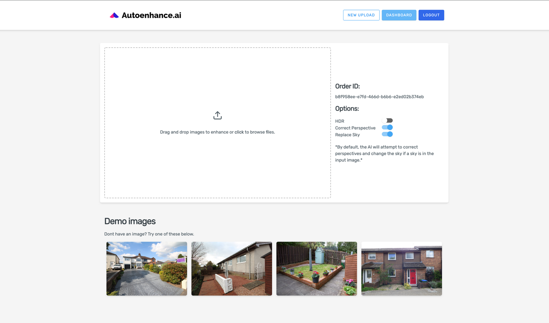Image resolution: width=549 pixels, height=323 pixels.
Task: Click the Correct Perspective label text
Action: click(x=355, y=128)
